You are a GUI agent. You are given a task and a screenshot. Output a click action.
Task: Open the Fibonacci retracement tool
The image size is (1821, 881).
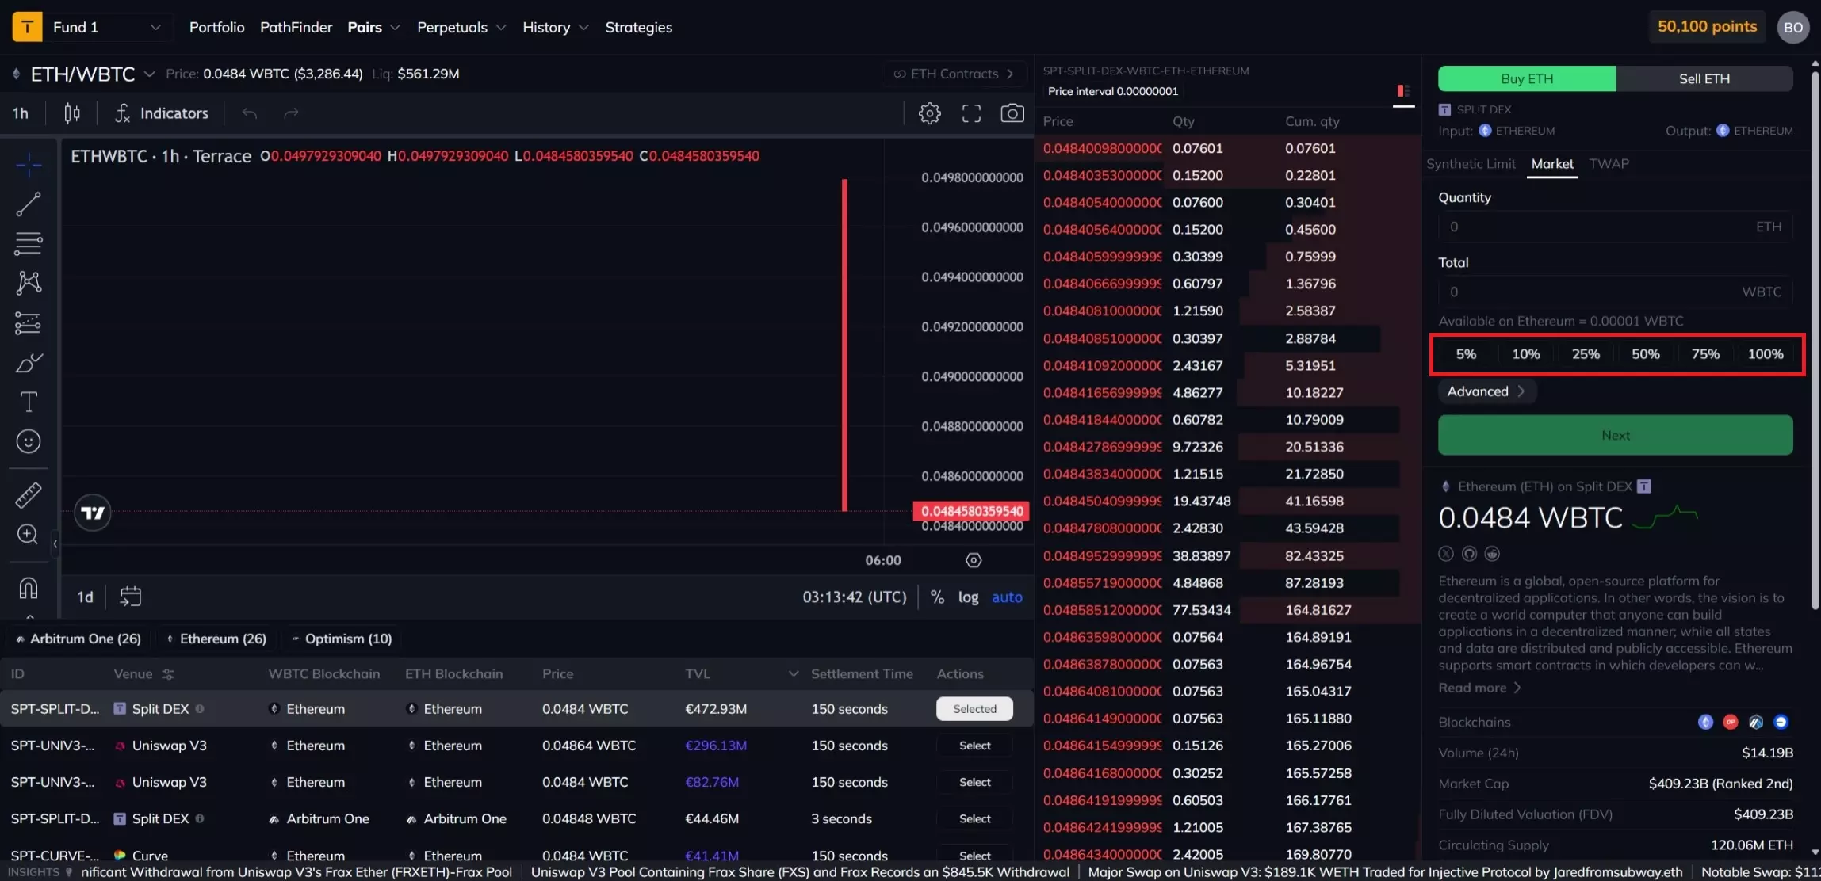click(29, 243)
